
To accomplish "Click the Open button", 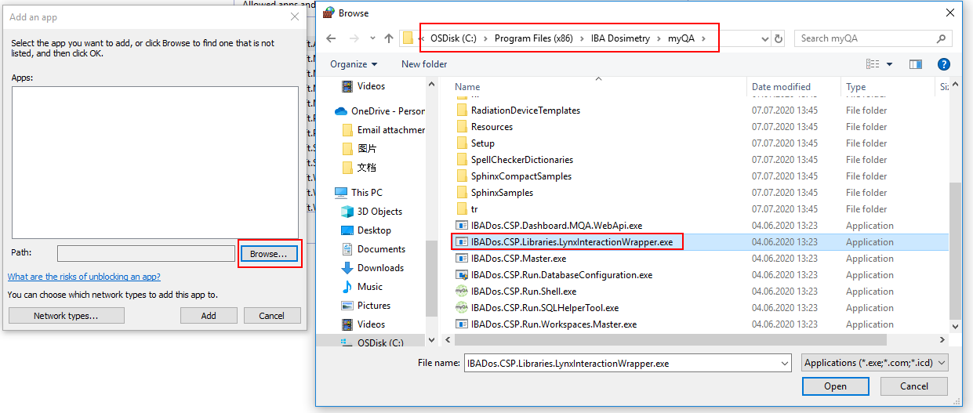I will pos(835,386).
